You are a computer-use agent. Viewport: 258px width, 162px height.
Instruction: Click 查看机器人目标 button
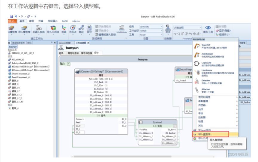click(x=105, y=35)
